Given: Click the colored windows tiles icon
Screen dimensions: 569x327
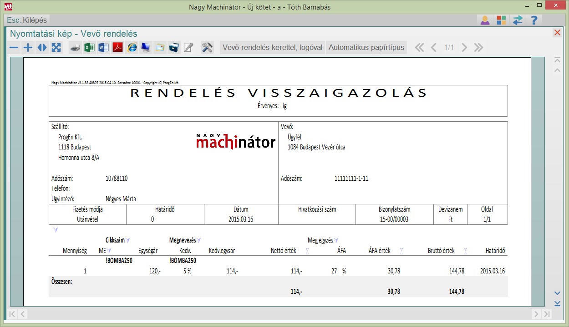Looking at the screenshot, I should coord(501,20).
